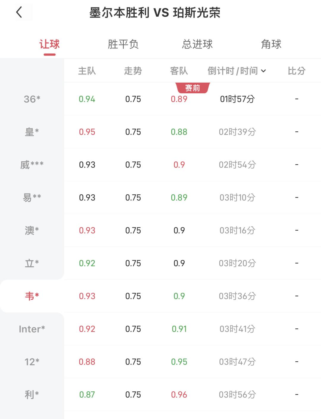Image resolution: width=321 pixels, height=419 pixels.
Task: Select bookmaker 36* in the sidebar
Action: click(32, 99)
